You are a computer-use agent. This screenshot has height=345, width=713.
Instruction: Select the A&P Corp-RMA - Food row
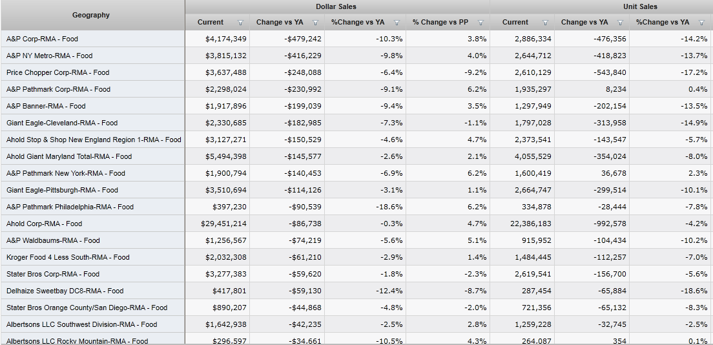point(42,39)
